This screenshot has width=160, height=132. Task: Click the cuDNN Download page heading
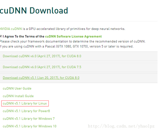pos(34,11)
